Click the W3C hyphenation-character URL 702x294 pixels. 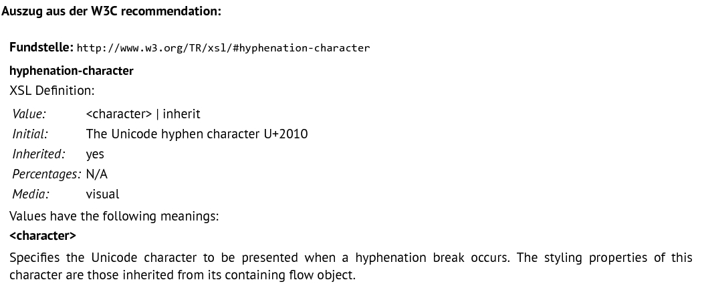[223, 48]
